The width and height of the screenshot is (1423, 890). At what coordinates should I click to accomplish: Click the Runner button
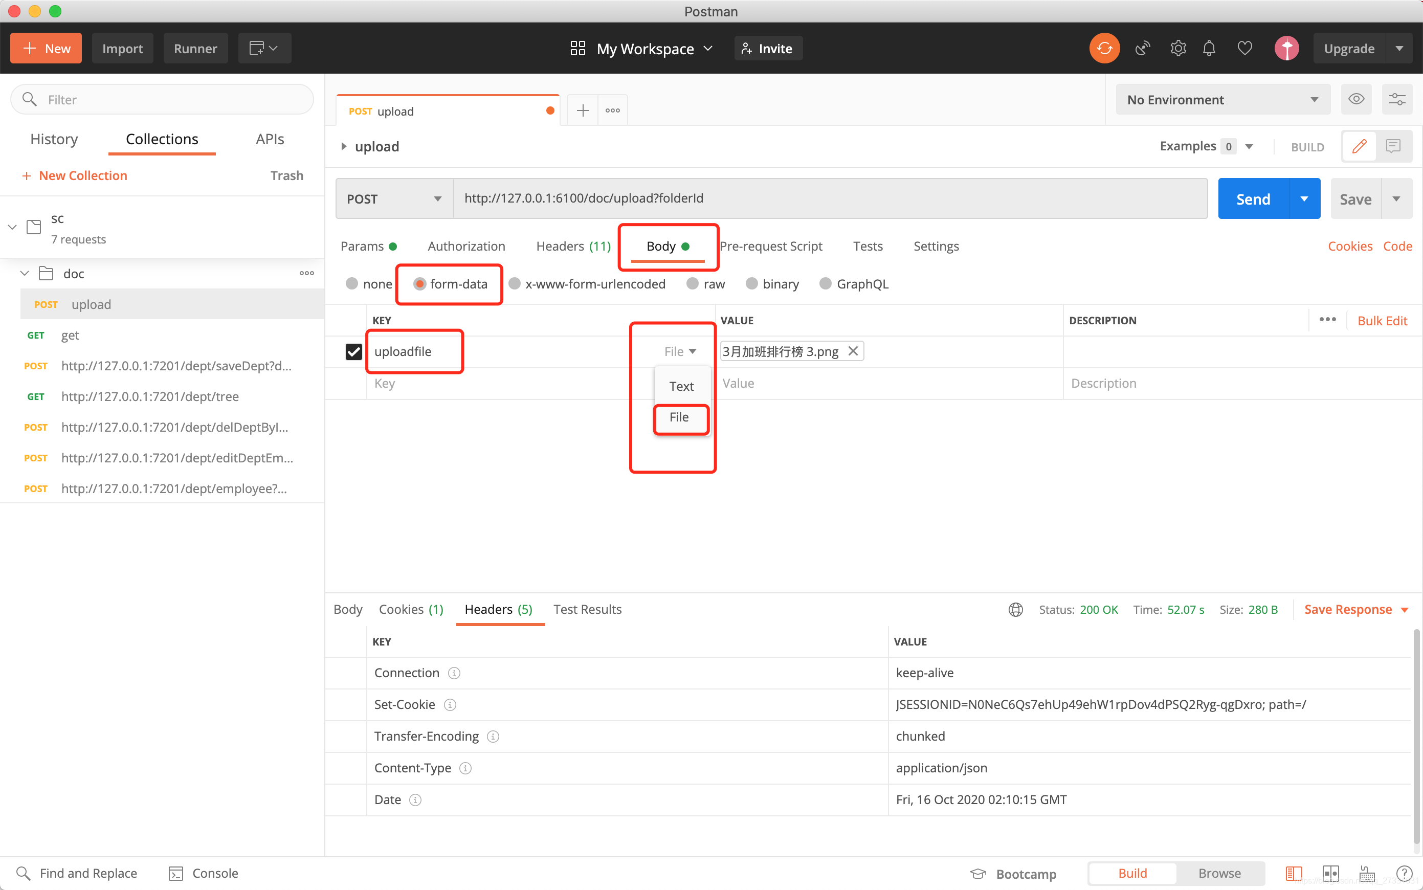click(195, 48)
